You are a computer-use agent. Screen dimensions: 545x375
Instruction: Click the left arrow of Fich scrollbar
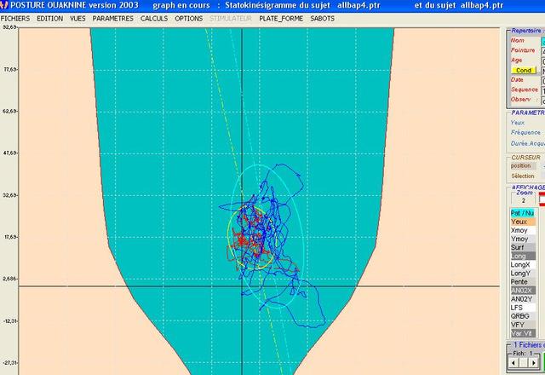pos(513,362)
